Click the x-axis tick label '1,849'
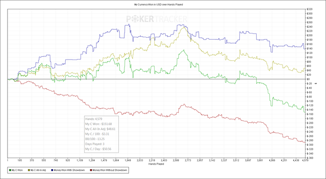 point(128,160)
